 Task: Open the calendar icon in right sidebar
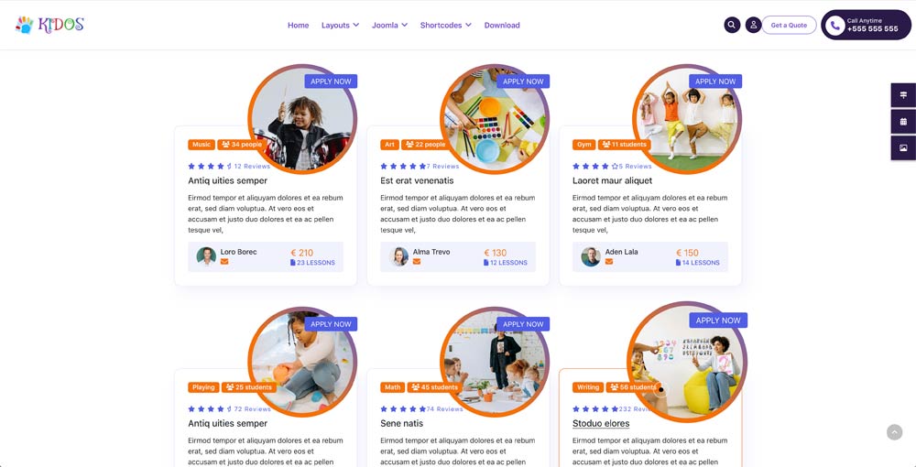903,122
